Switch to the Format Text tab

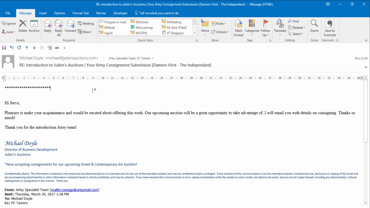81,13
